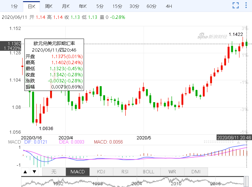This screenshot has height=187, width=252.
Task: Open the 60分 interval tab
Action: 152,6
